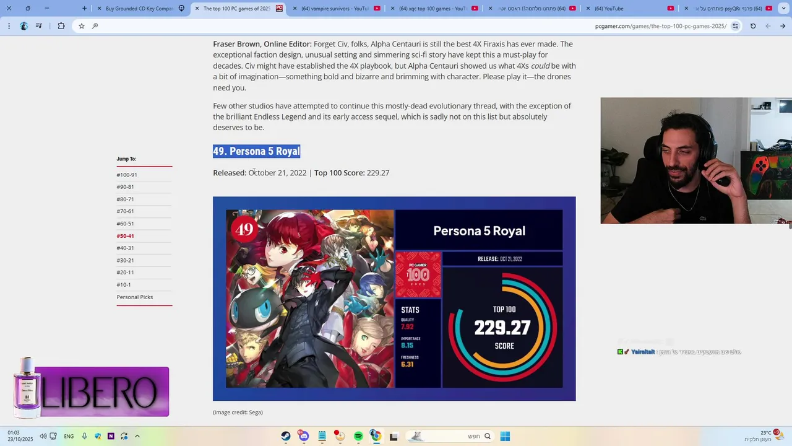Click the taskbar search box
Viewport: 792px width, 446px height.
[450, 436]
